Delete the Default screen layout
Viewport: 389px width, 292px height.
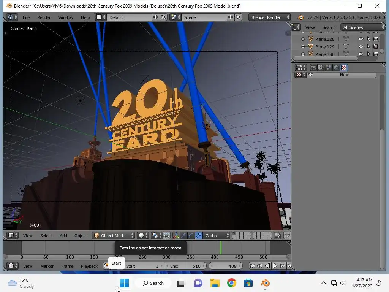(163, 17)
